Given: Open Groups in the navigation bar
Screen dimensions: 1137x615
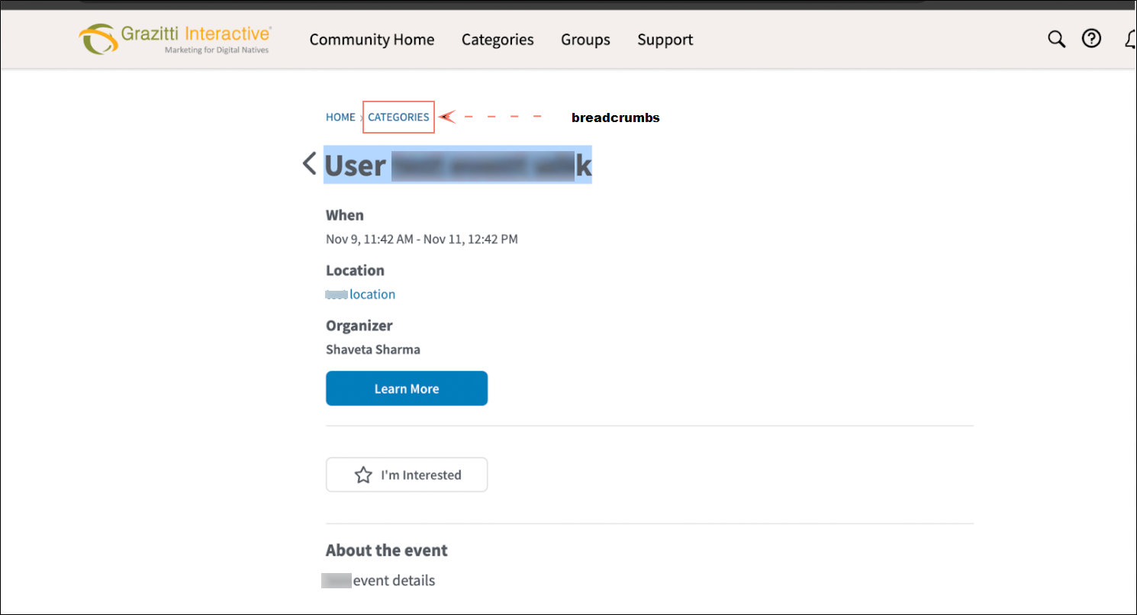Looking at the screenshot, I should [x=585, y=40].
